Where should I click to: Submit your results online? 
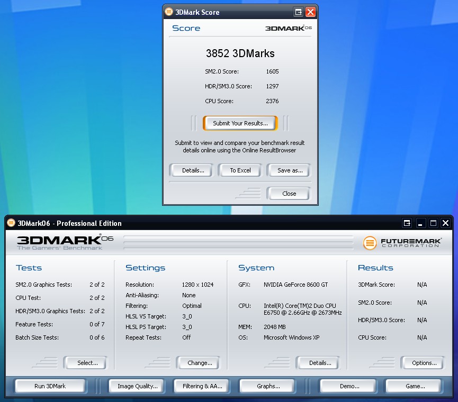[240, 123]
